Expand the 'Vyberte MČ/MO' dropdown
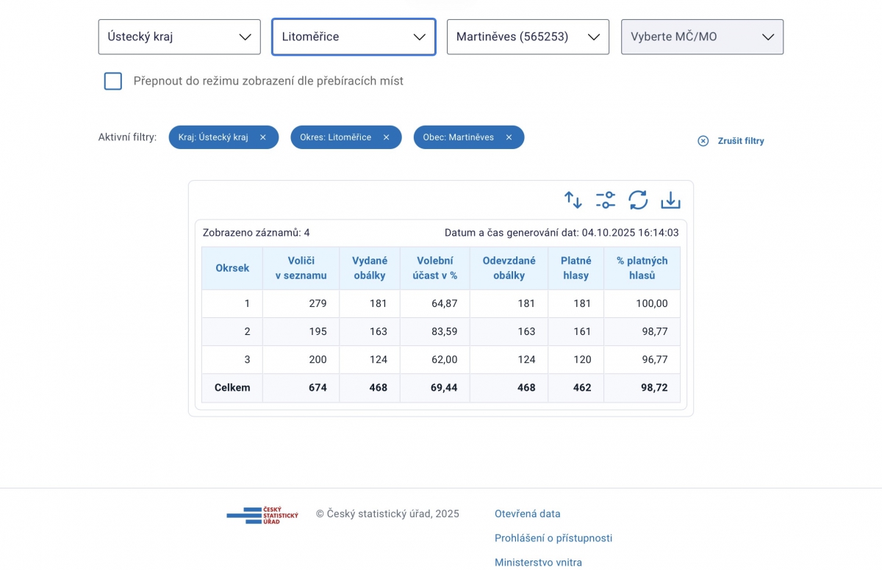882x570 pixels. click(702, 37)
